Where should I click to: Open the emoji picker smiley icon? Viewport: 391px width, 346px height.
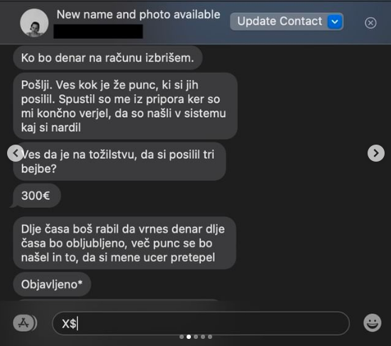click(x=372, y=323)
